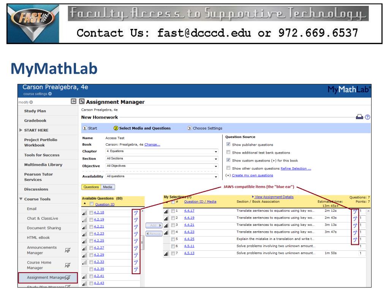Screen dimensions: 389x292
Task: Click the Change... link beside the book name
Action: (152, 144)
